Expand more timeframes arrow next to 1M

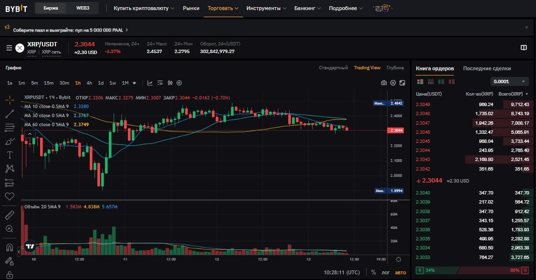click(134, 83)
